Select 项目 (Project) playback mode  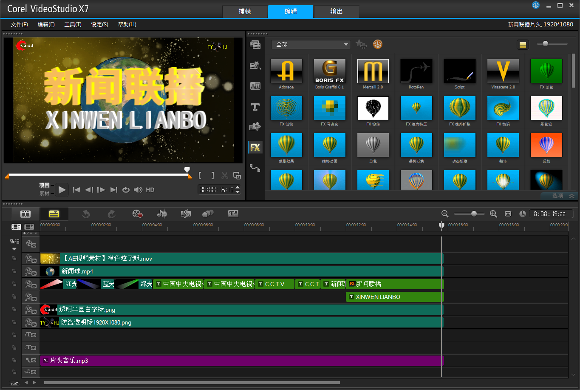pos(45,185)
